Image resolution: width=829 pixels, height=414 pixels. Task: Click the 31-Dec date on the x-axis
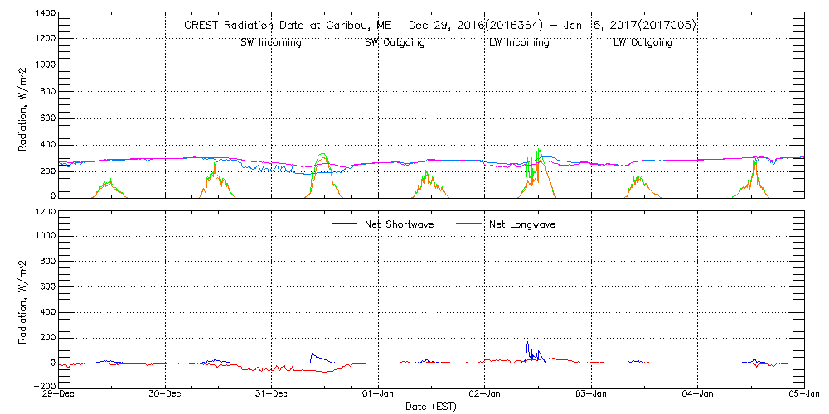click(x=272, y=395)
